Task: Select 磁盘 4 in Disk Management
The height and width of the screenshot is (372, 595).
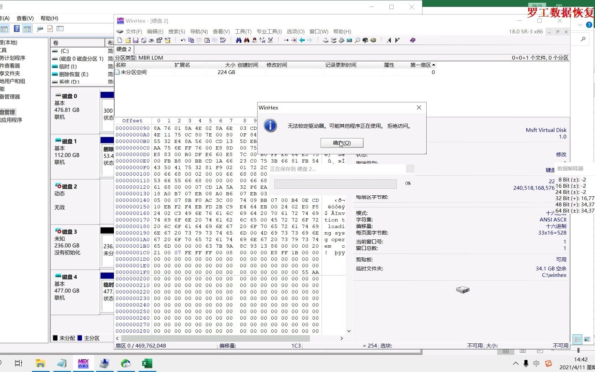Action: pos(75,292)
